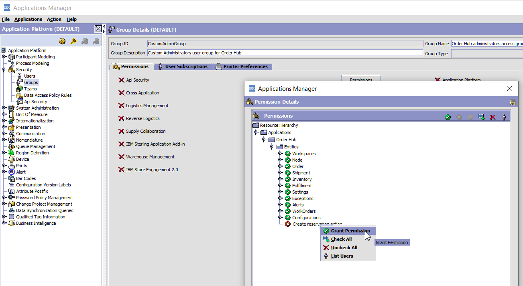Close the Application Platform panel with its X box
The width and height of the screenshot is (523, 286).
pyautogui.click(x=98, y=29)
